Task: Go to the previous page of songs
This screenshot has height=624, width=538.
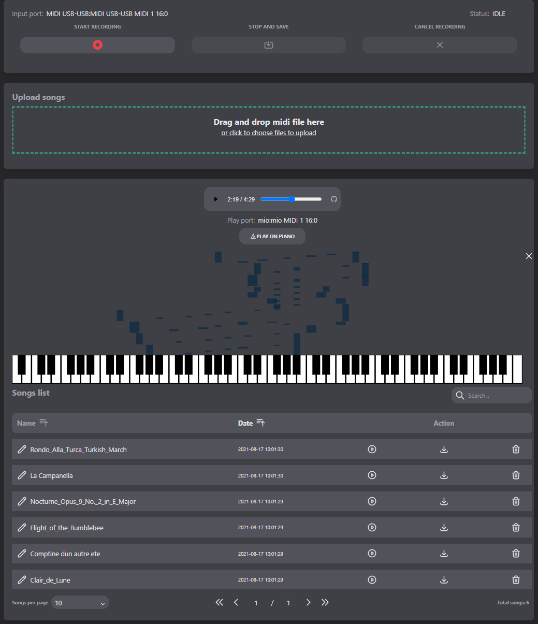Action: pos(236,602)
